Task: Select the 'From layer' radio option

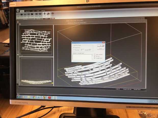Action: tap(74, 50)
